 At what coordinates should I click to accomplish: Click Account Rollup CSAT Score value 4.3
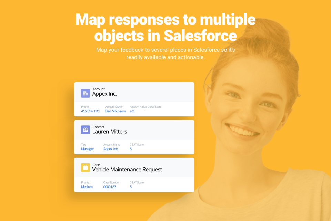tap(132, 111)
